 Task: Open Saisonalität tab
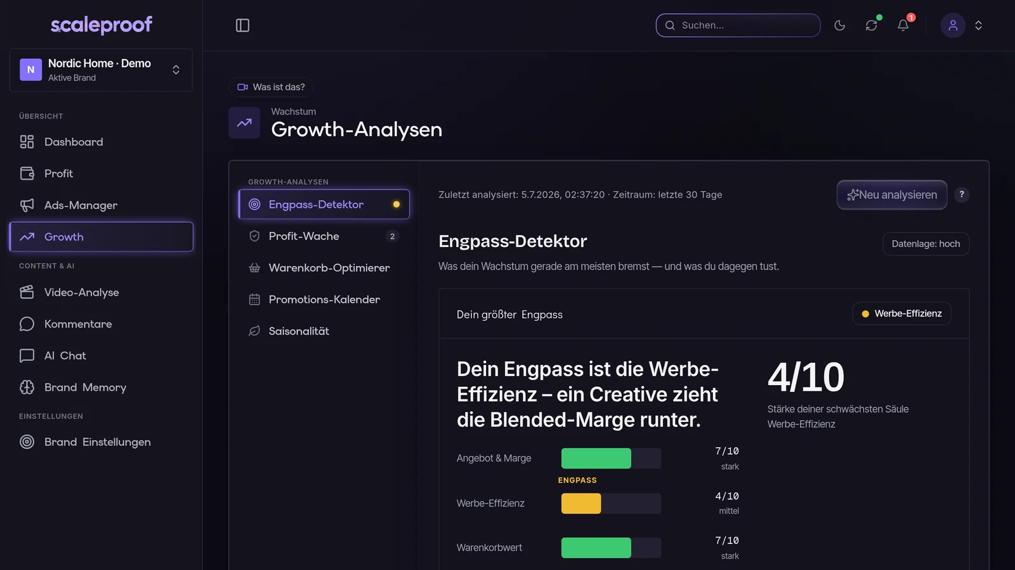point(324,331)
